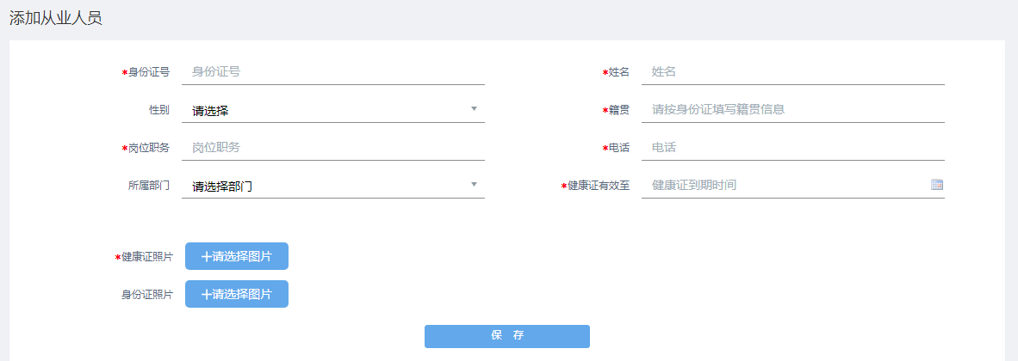The image size is (1018, 361).
Task: Click the 性别 label text
Action: tap(159, 110)
